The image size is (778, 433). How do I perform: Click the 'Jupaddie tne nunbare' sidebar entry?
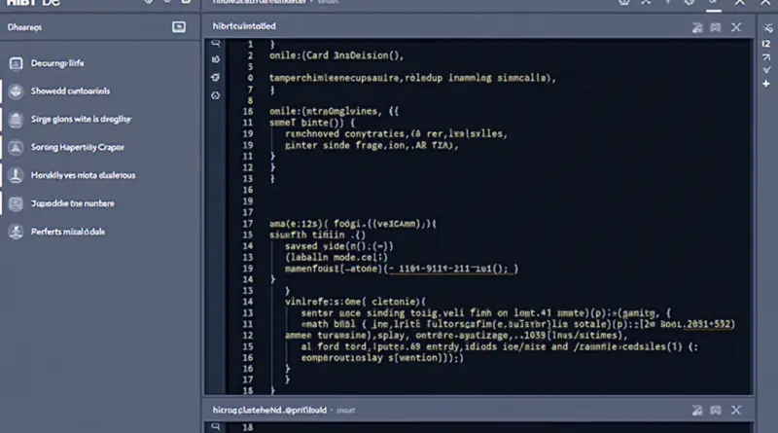(61, 204)
